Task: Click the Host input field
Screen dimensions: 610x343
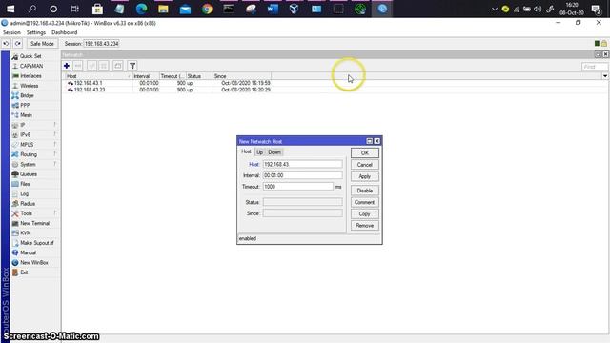Action: click(303, 164)
